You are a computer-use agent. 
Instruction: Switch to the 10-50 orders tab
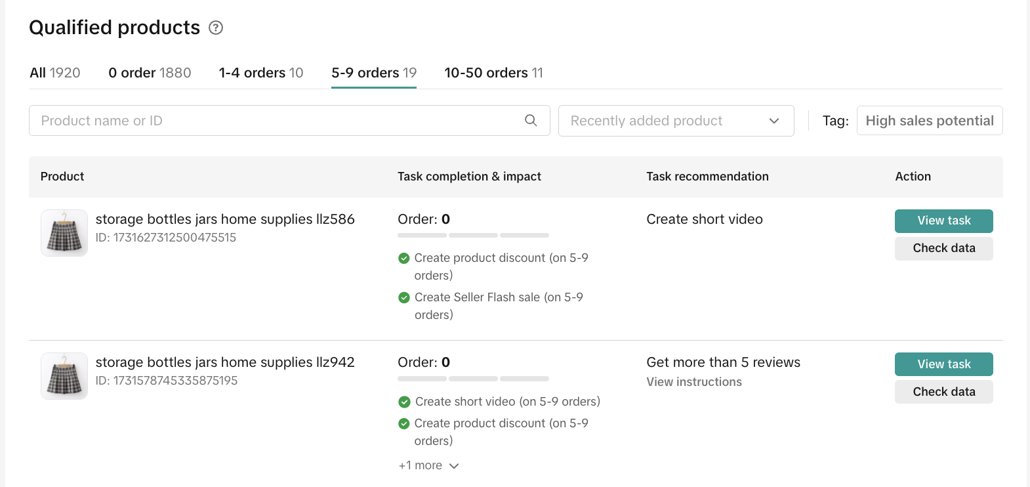tap(493, 73)
